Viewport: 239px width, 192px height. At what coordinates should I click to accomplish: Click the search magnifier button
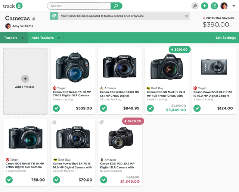click(x=116, y=6)
